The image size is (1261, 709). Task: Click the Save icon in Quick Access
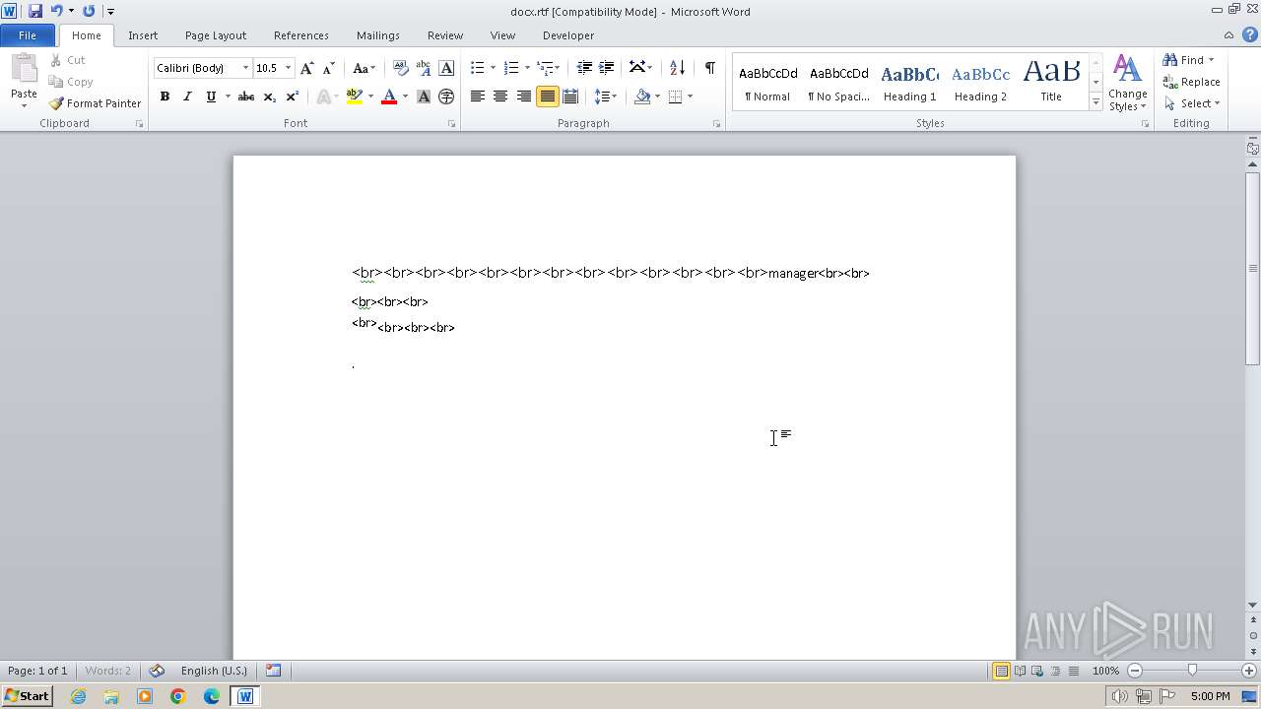[x=35, y=11]
